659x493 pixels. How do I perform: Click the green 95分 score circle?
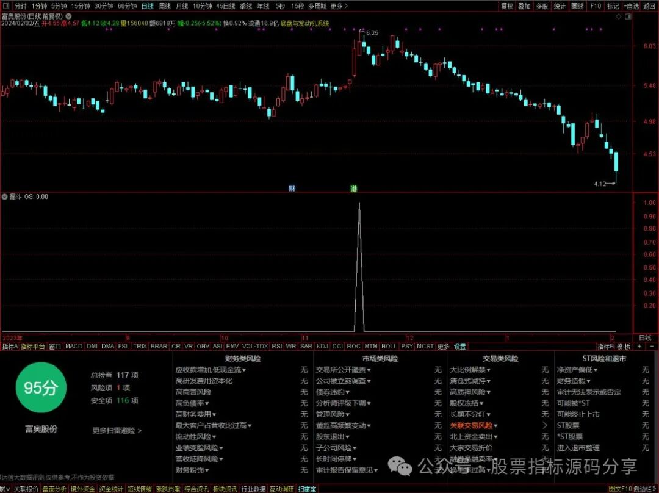point(41,387)
